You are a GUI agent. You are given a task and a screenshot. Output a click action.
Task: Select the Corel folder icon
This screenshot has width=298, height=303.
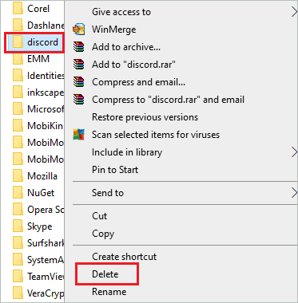pyautogui.click(x=18, y=9)
